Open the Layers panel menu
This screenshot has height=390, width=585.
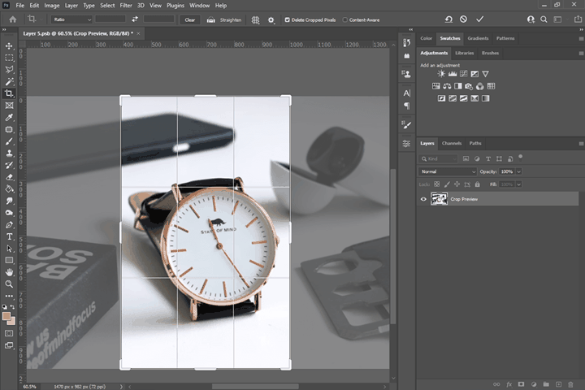(x=581, y=143)
